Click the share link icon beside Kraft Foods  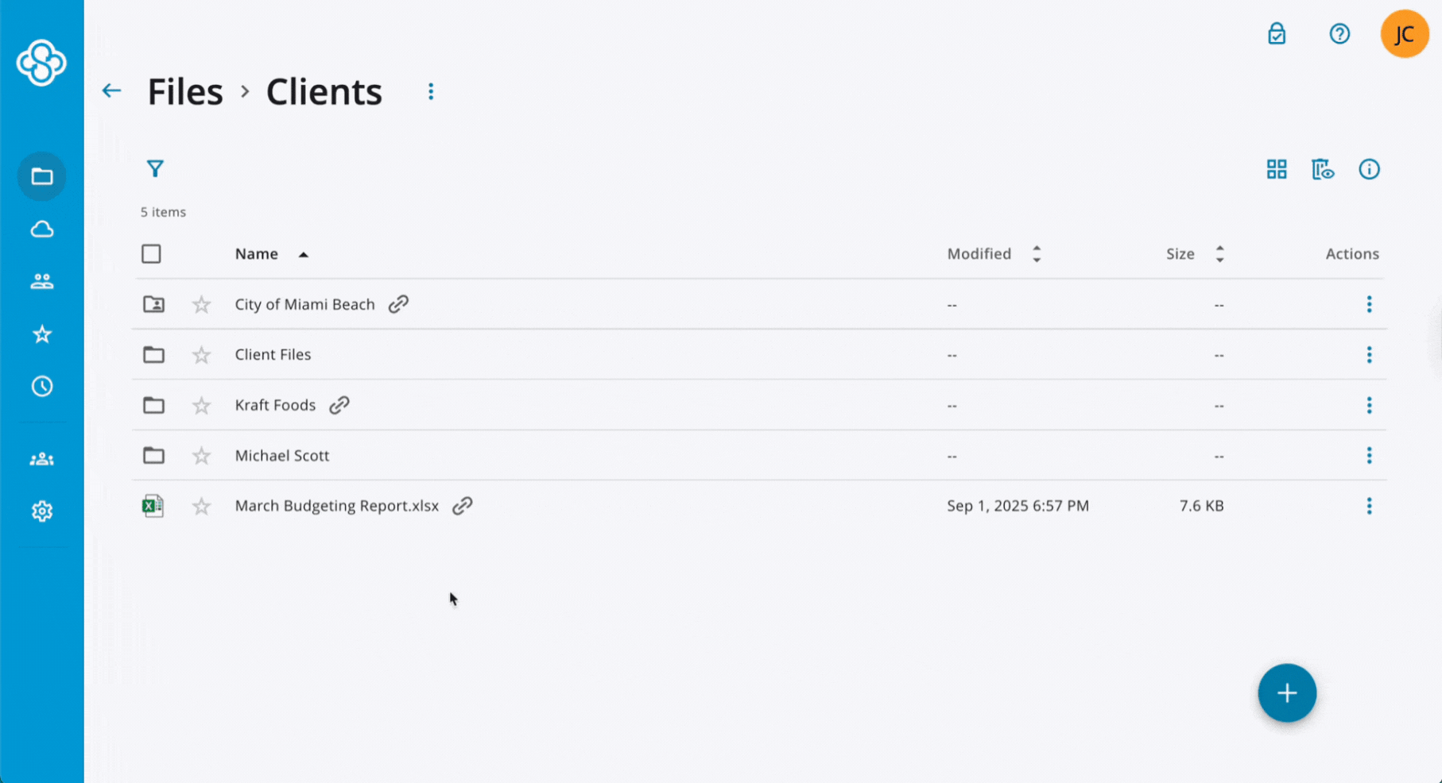click(339, 405)
